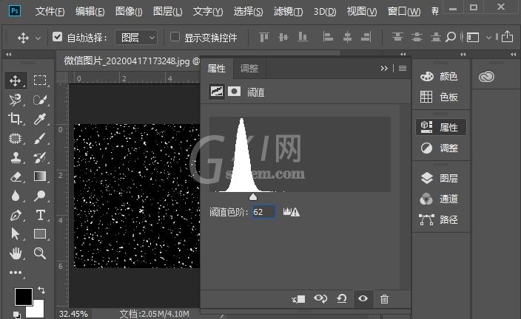Select the 属性 tab in floating panel
Image resolution: width=521 pixels, height=319 pixels.
(x=216, y=69)
